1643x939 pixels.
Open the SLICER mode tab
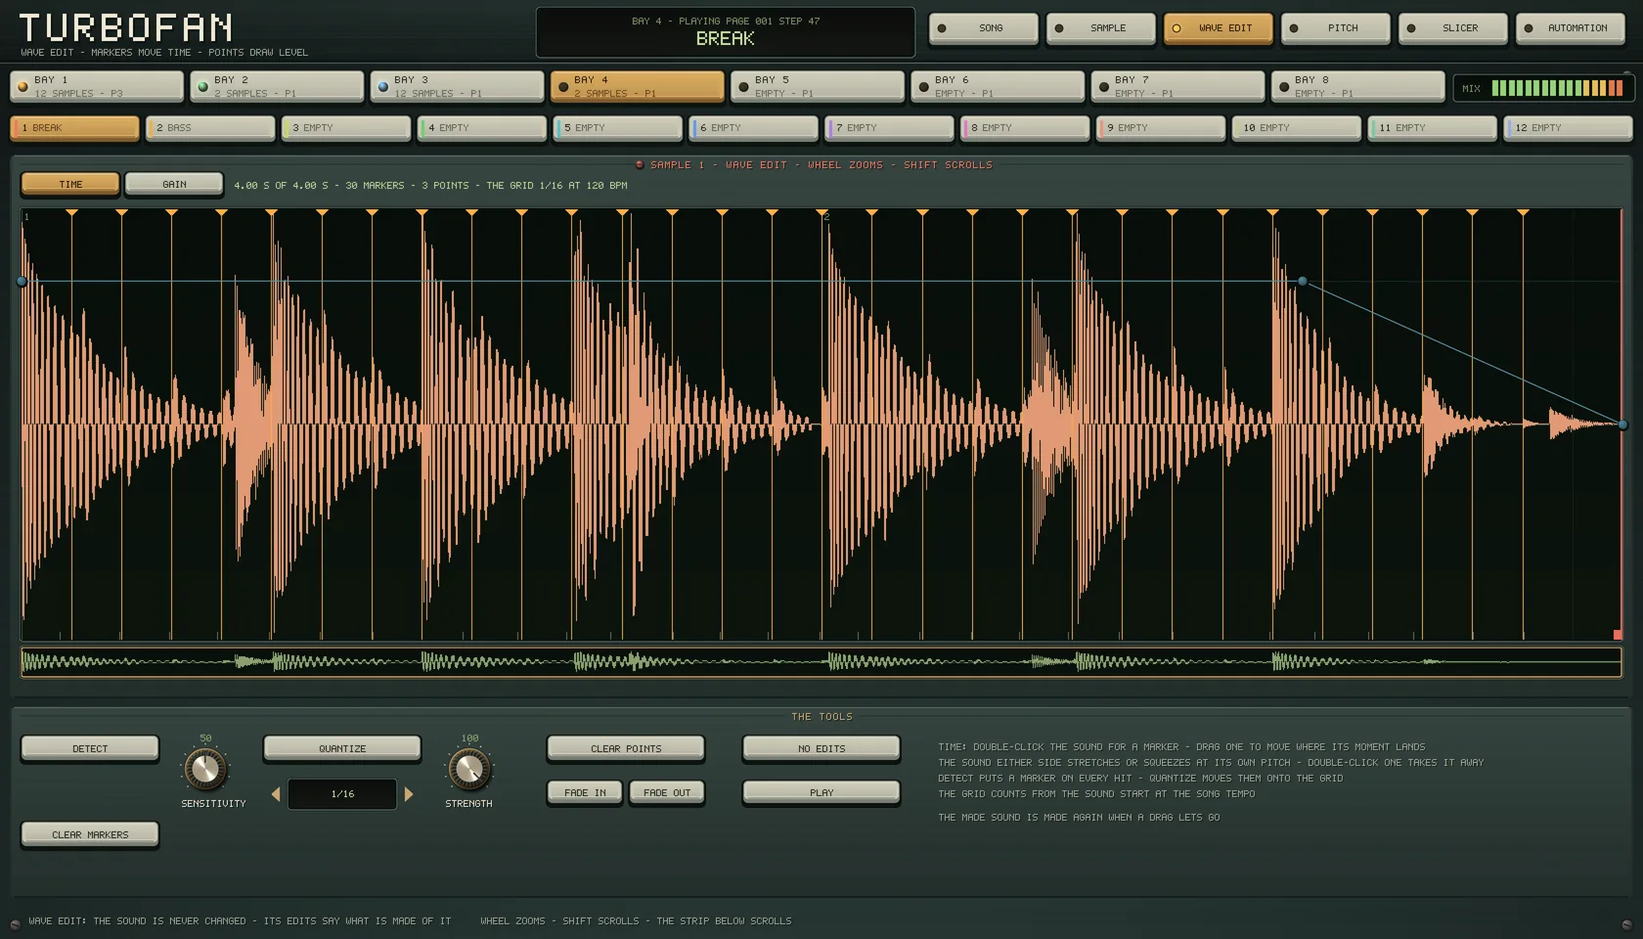click(1452, 28)
